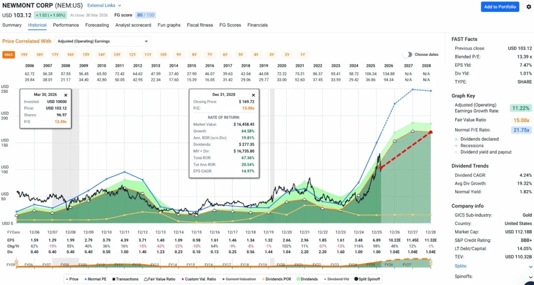Open the Analyst scorecard tab
534x285 pixels.
point(133,25)
